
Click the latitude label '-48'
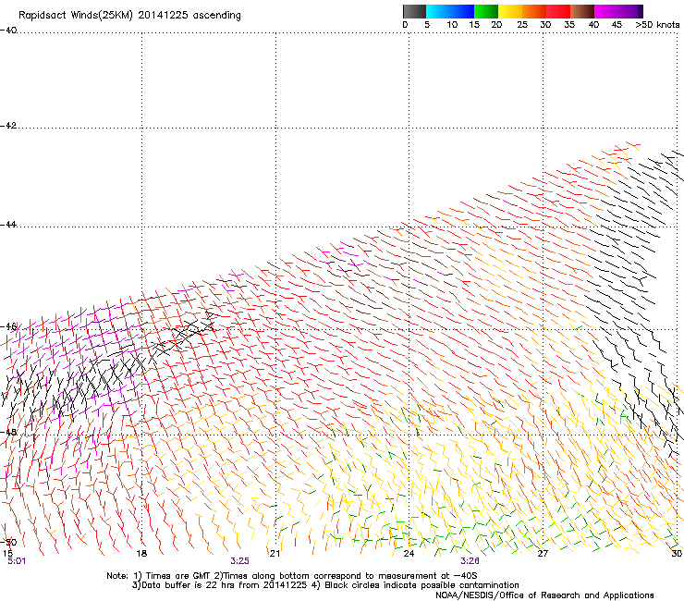point(8,432)
